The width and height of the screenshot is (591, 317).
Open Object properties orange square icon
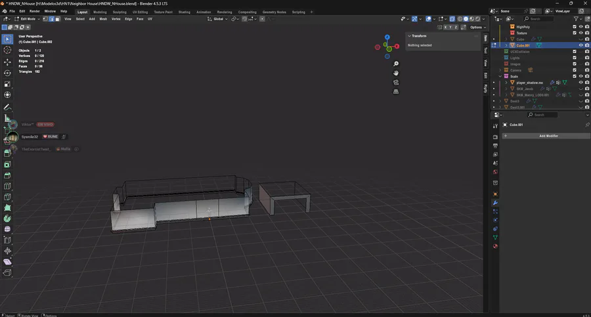495,194
